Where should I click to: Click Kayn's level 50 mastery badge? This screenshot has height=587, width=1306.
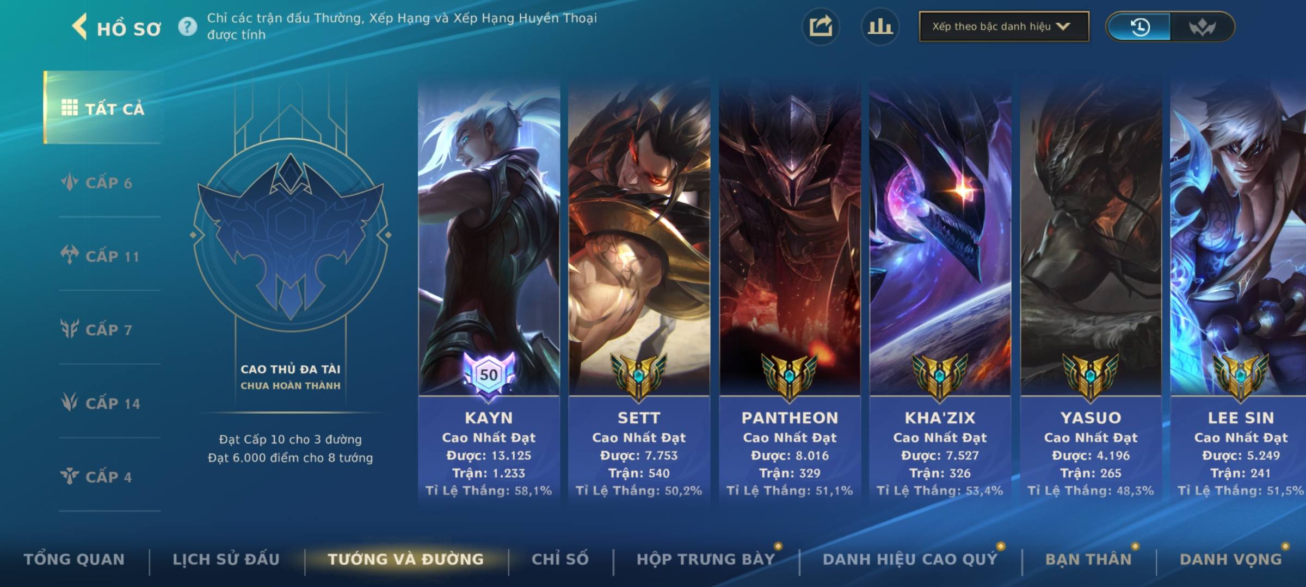[x=489, y=374]
